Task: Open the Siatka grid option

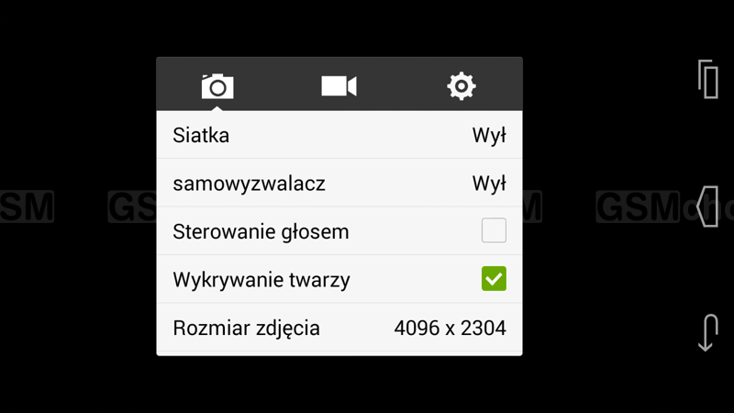Action: (x=339, y=135)
